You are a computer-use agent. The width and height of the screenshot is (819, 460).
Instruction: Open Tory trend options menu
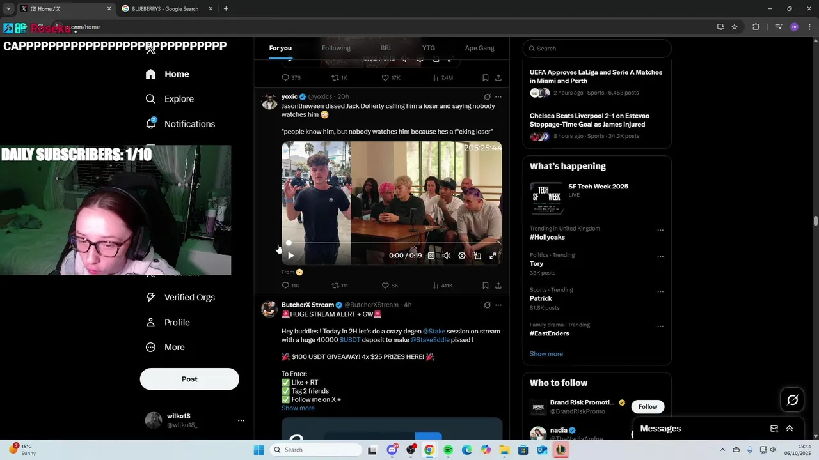[660, 256]
